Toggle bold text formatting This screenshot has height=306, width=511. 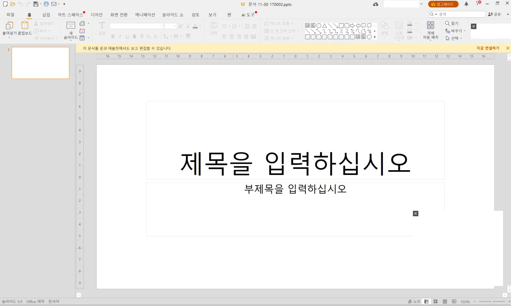click(113, 36)
